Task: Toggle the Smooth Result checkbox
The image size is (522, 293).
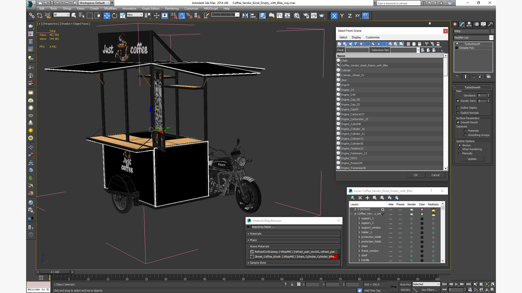Action: 458,122
